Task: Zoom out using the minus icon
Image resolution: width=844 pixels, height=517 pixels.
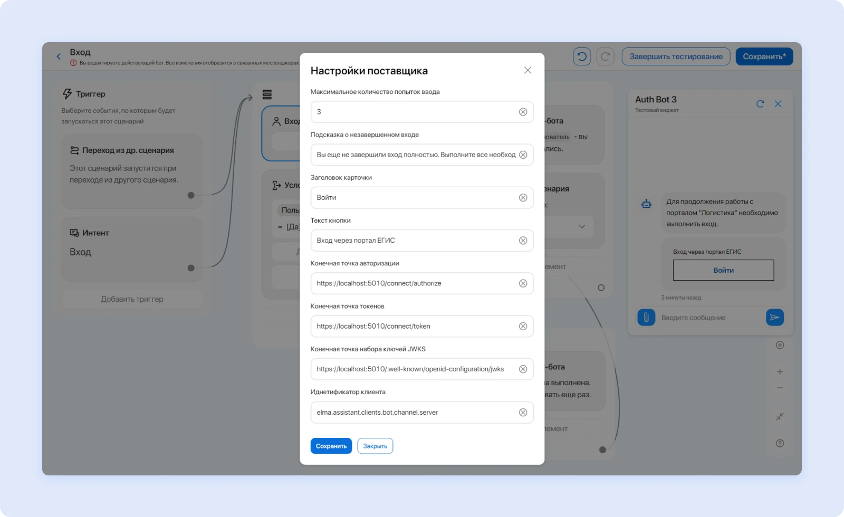Action: pos(780,388)
